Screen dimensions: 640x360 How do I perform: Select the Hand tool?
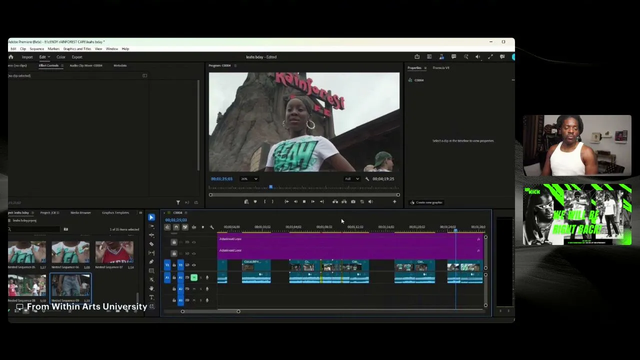click(151, 288)
